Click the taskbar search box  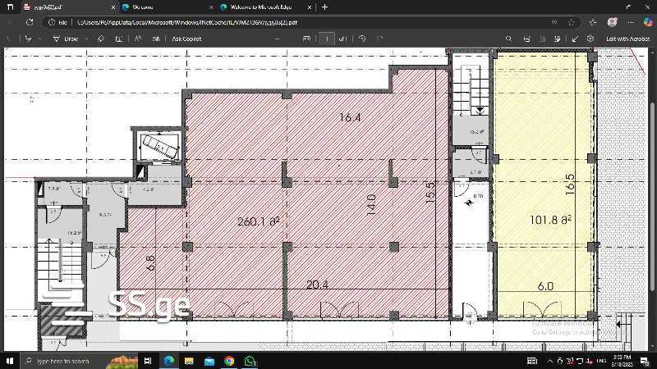pyautogui.click(x=66, y=361)
